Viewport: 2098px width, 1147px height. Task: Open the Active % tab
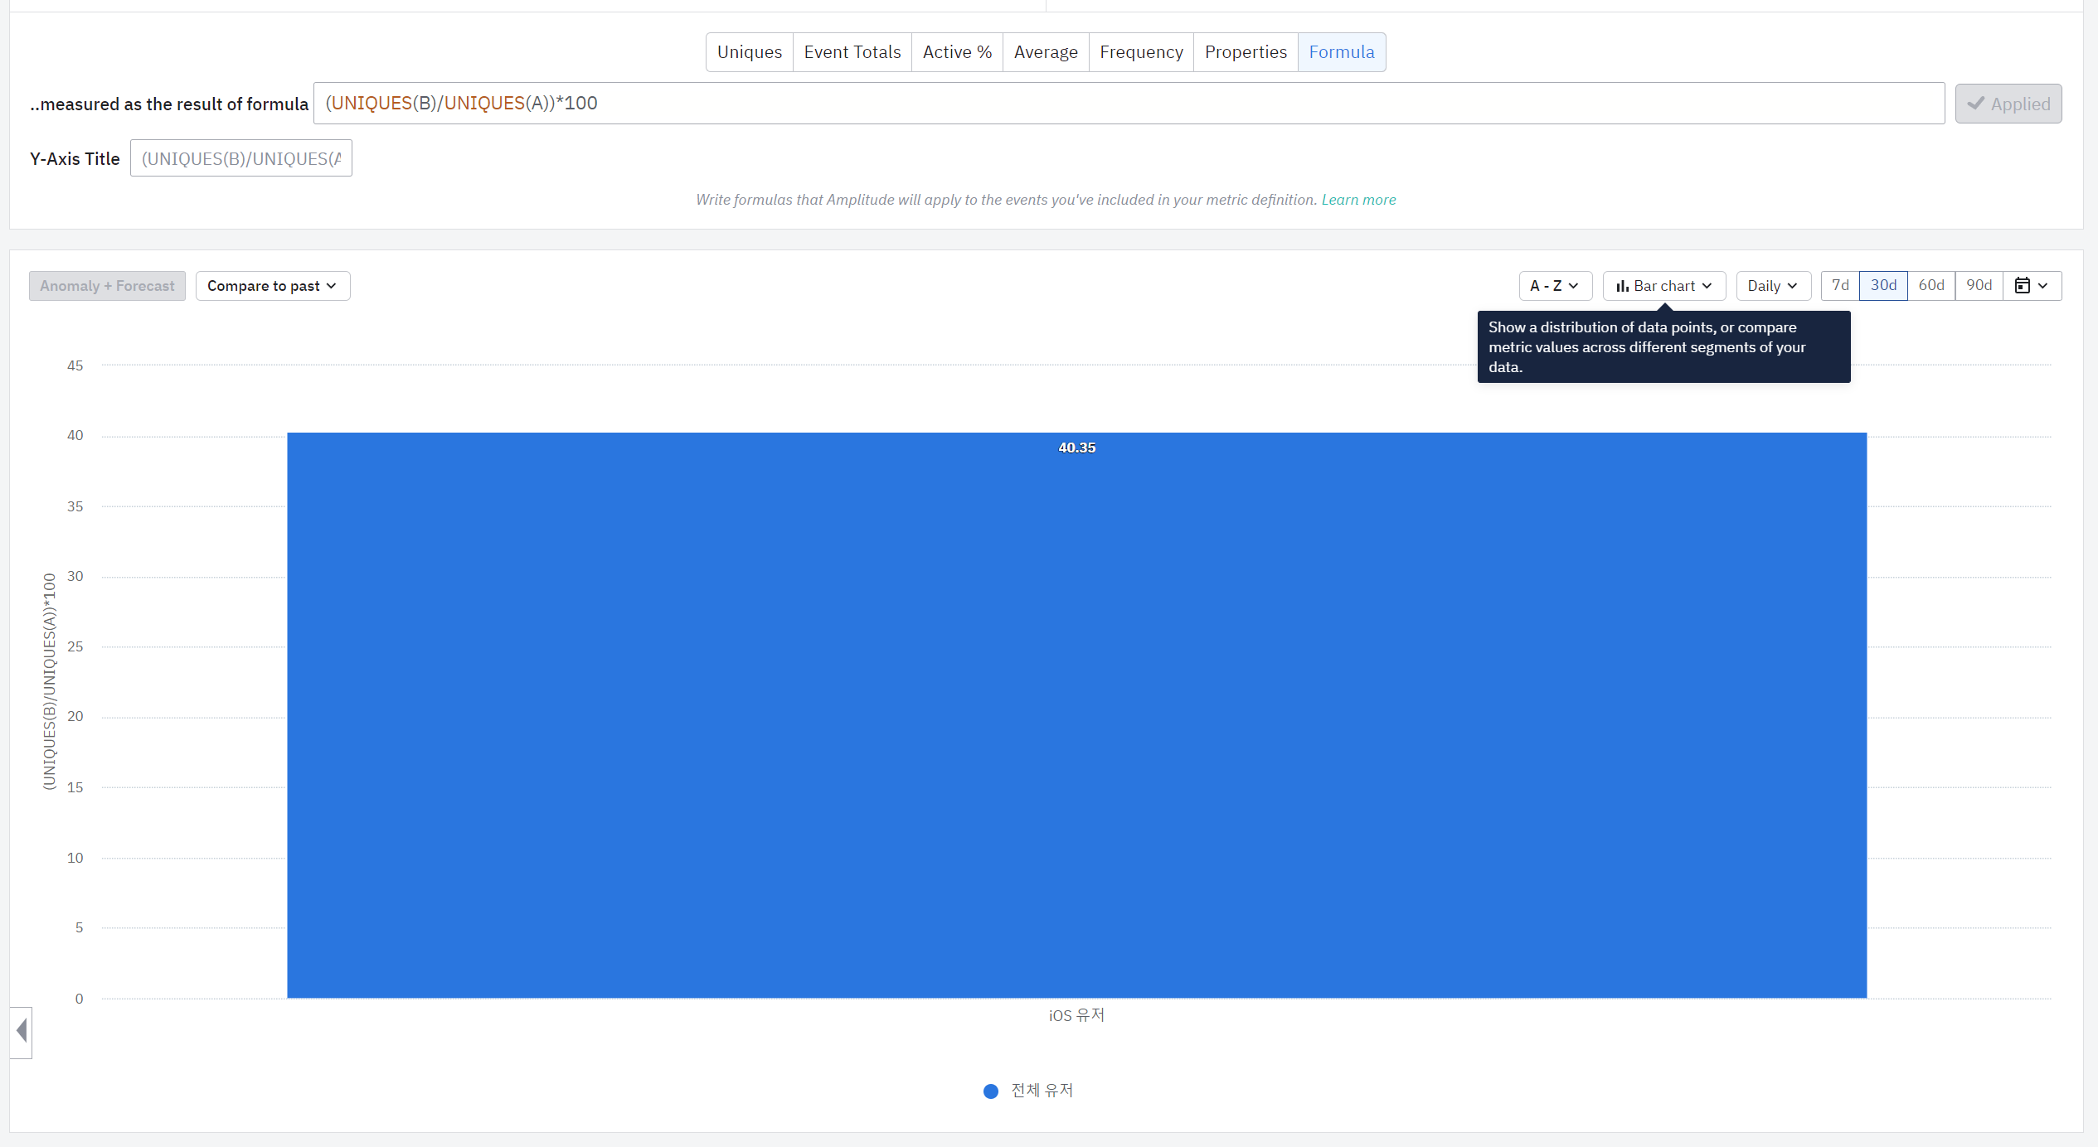click(957, 52)
